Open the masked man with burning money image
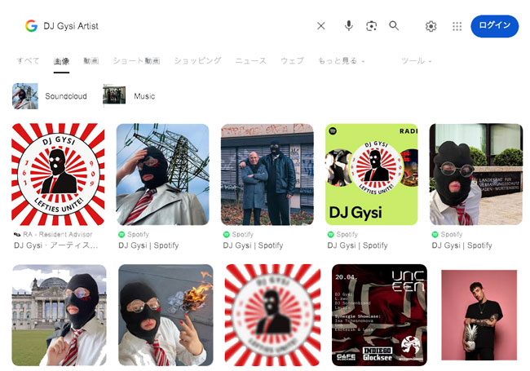 [x=166, y=315]
